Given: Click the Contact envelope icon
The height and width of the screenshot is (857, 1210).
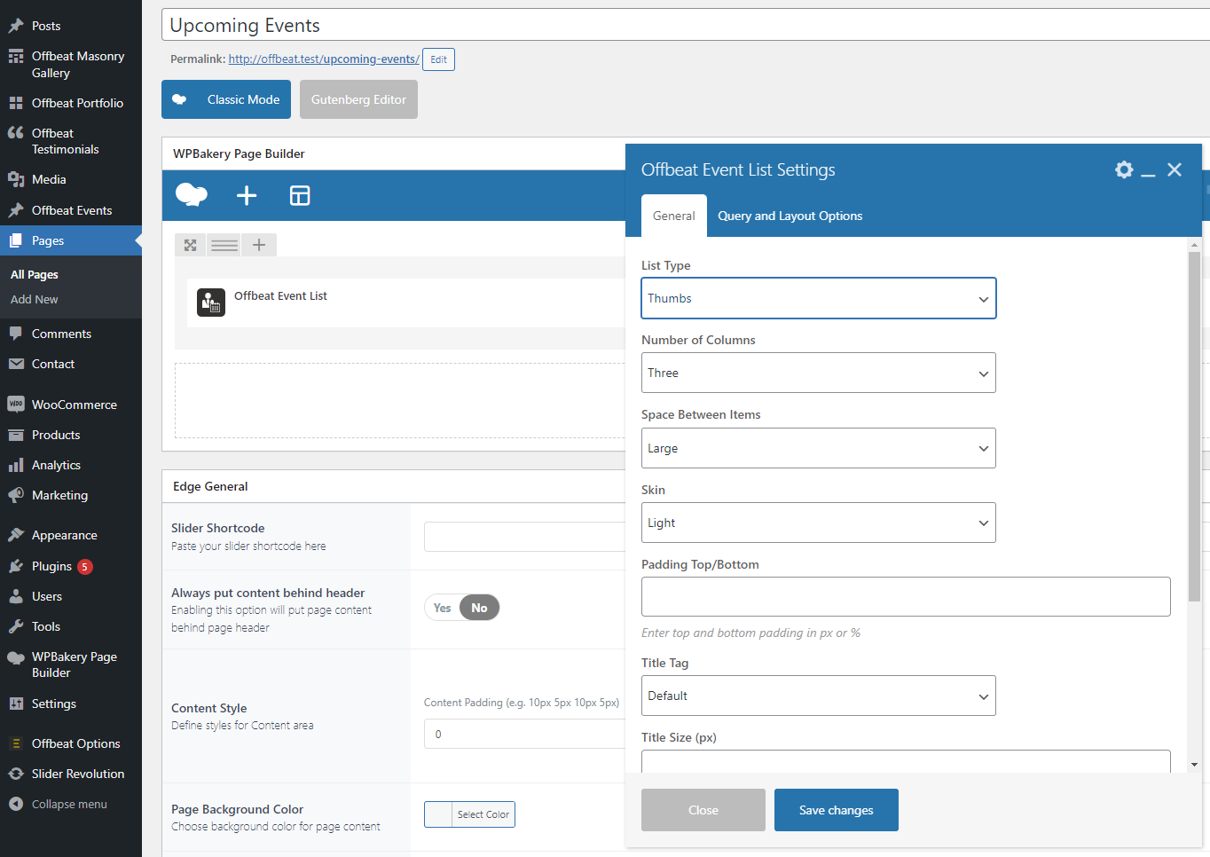Looking at the screenshot, I should (x=16, y=364).
